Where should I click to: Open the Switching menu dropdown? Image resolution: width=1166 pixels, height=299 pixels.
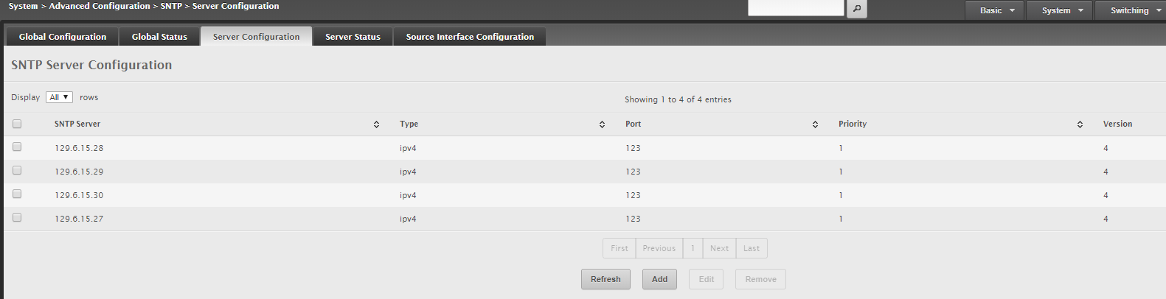tap(1131, 10)
